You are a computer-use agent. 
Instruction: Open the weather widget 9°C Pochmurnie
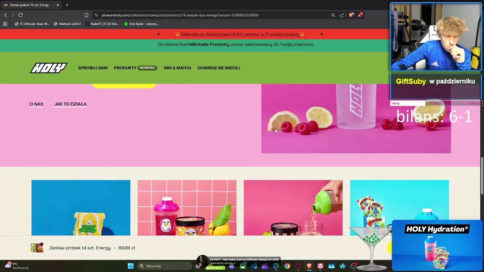(17, 266)
